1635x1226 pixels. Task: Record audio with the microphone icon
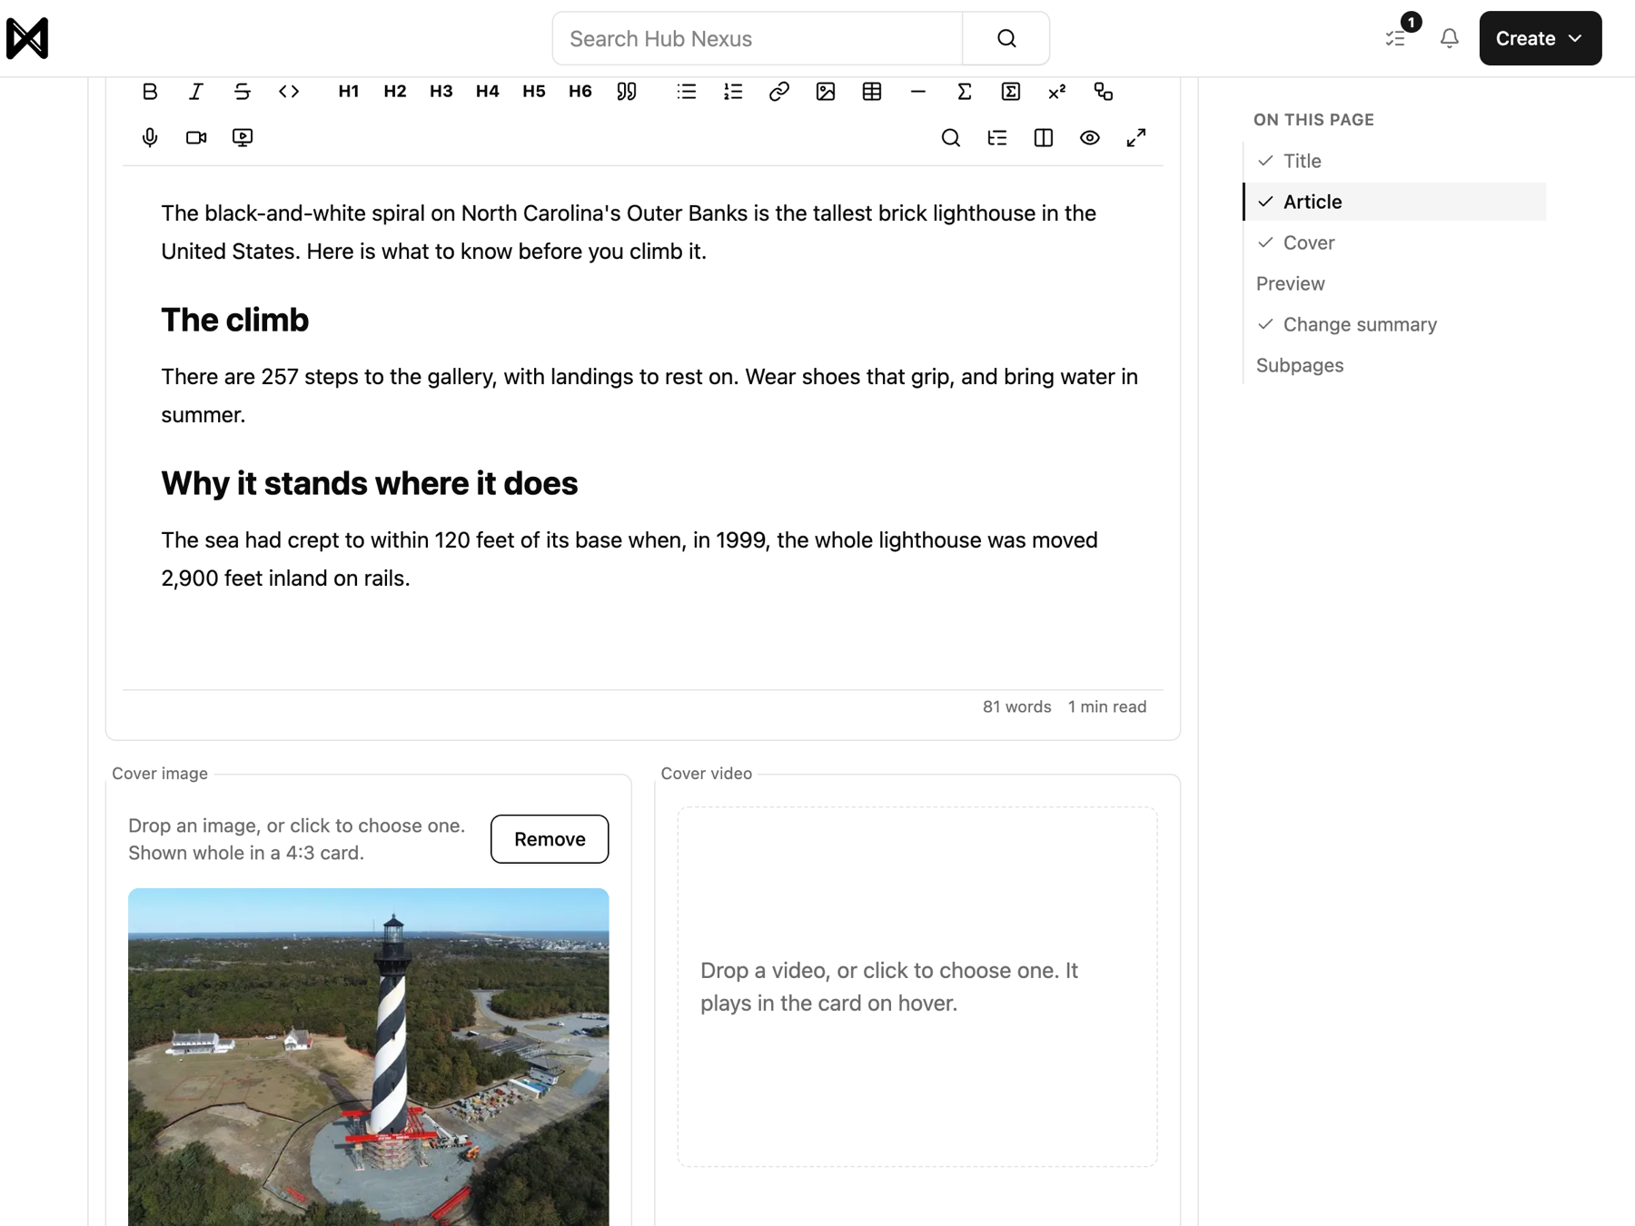[150, 138]
